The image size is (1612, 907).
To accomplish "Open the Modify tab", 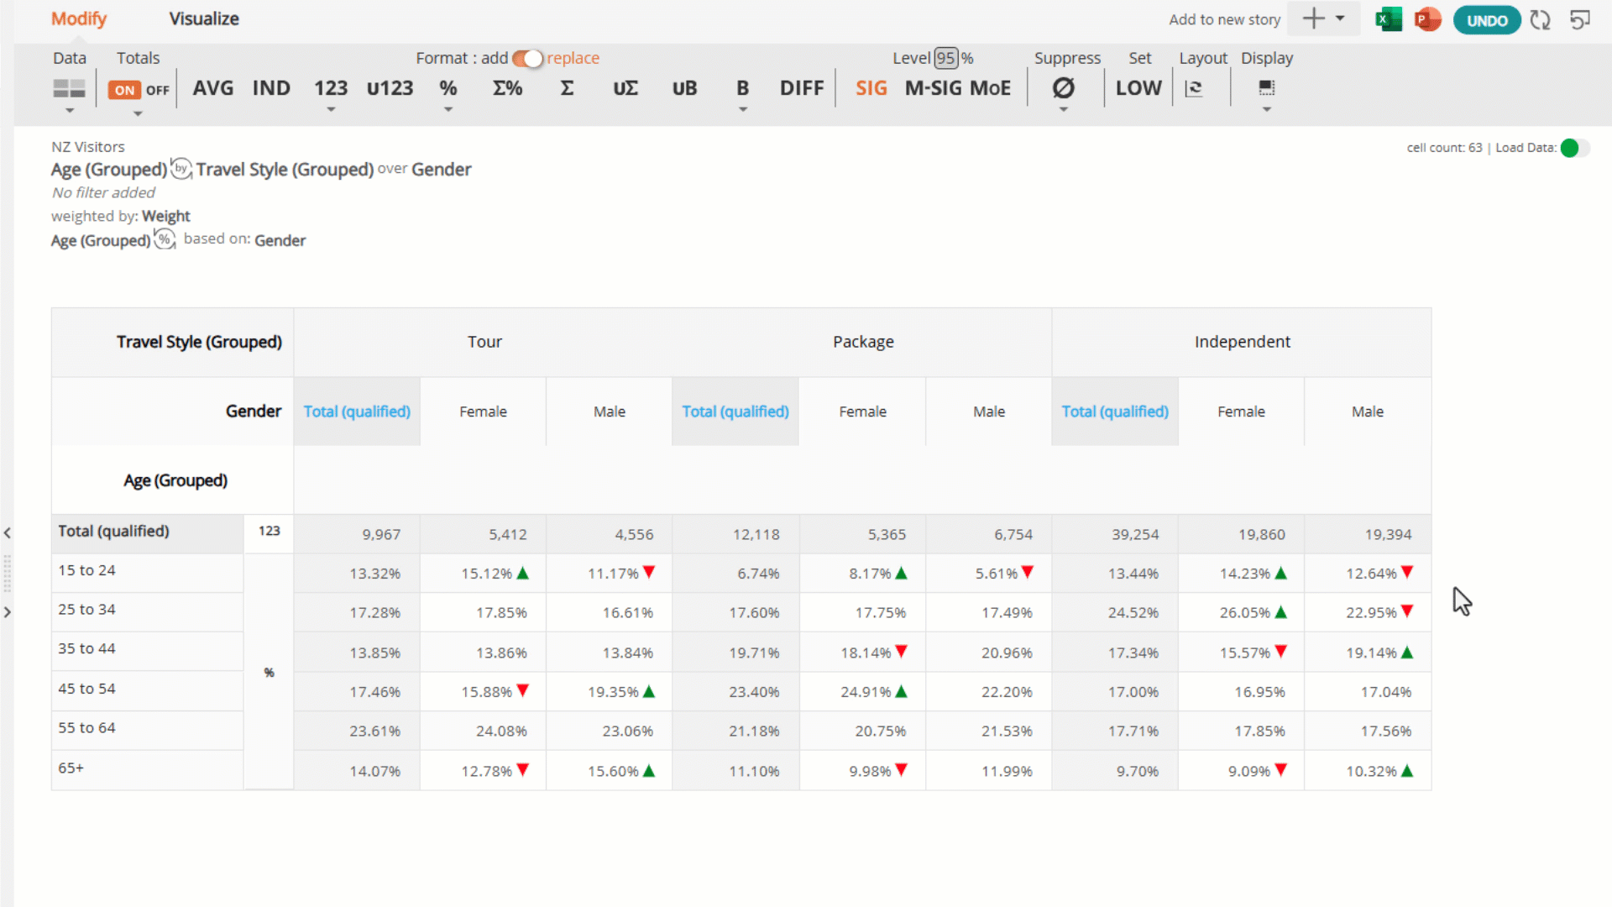I will [x=79, y=18].
